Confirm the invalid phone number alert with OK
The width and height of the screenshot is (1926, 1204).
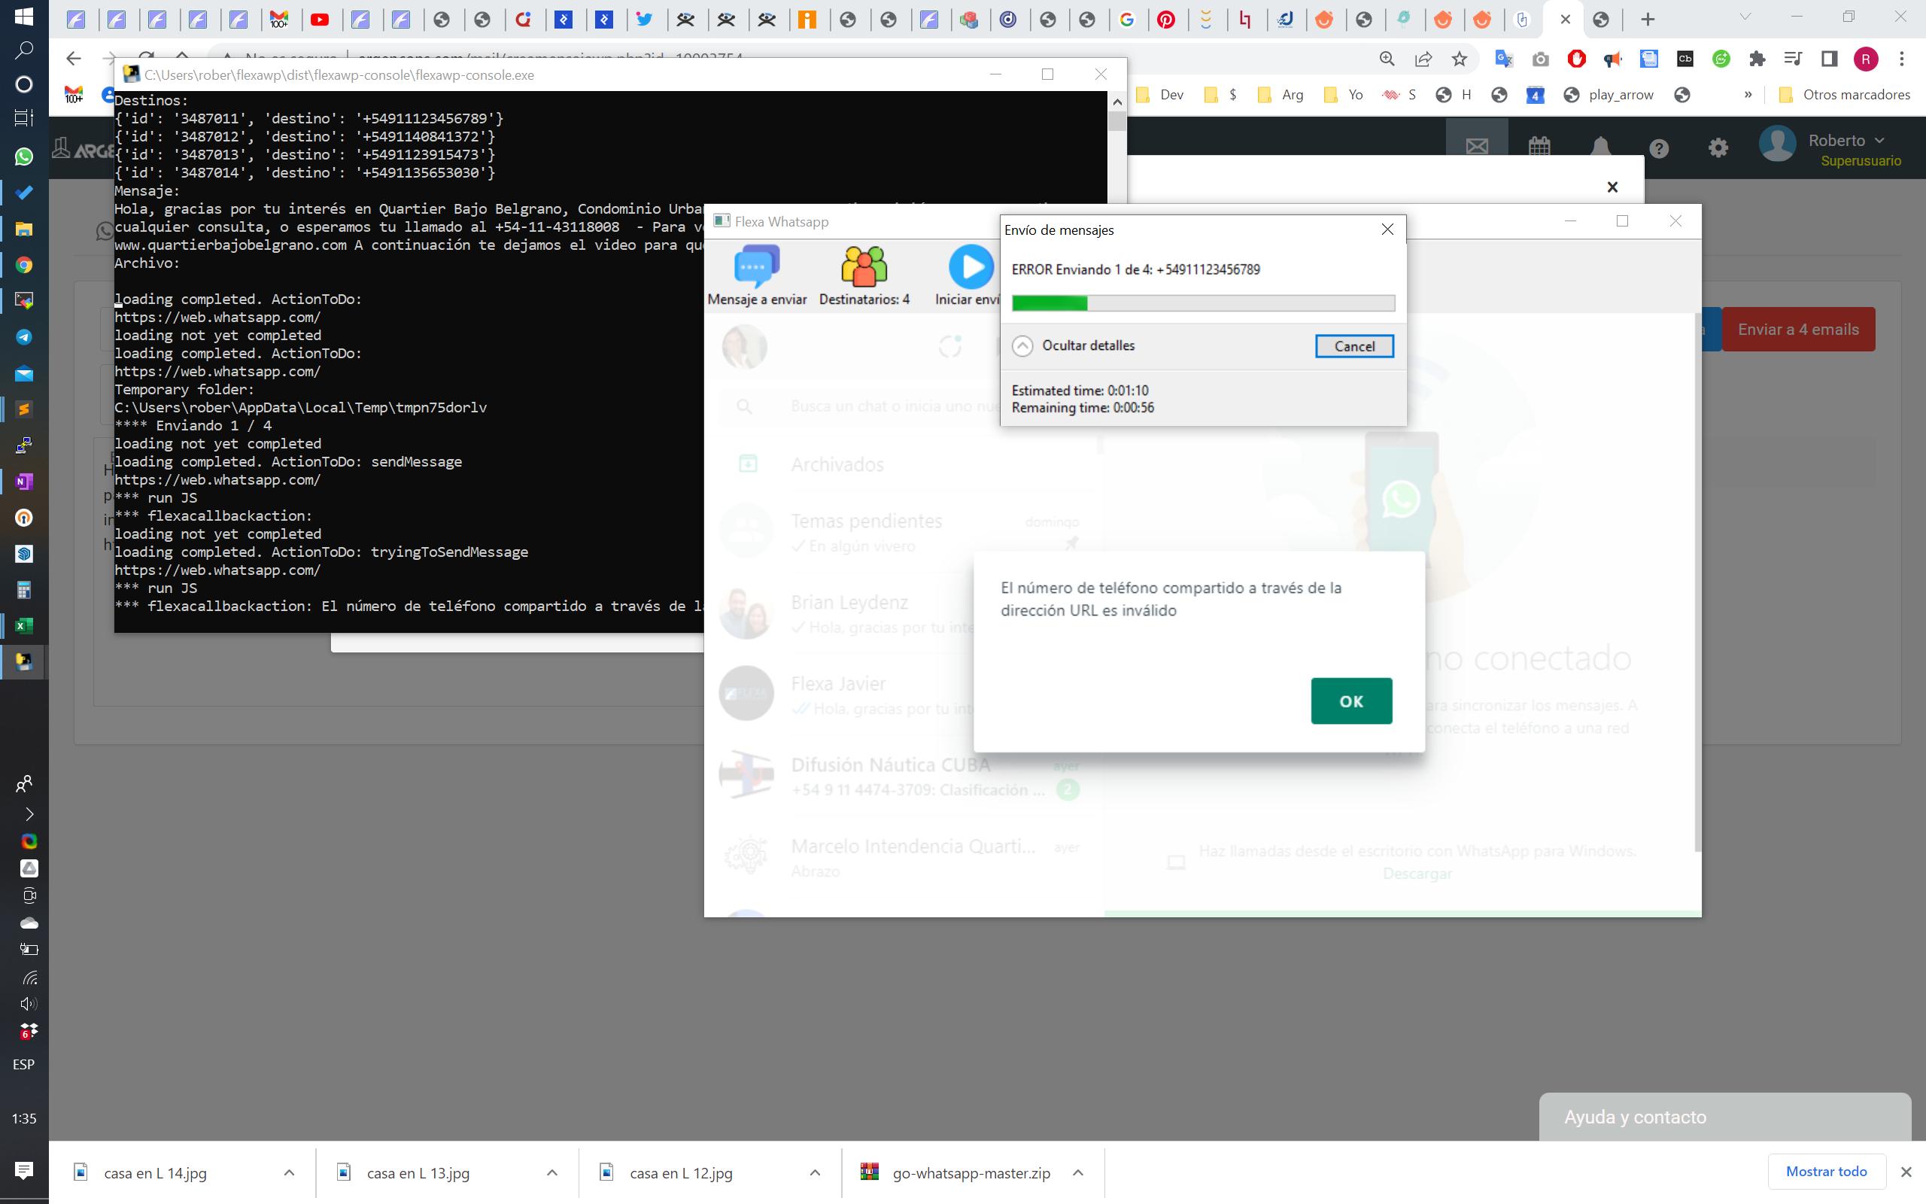1351,701
